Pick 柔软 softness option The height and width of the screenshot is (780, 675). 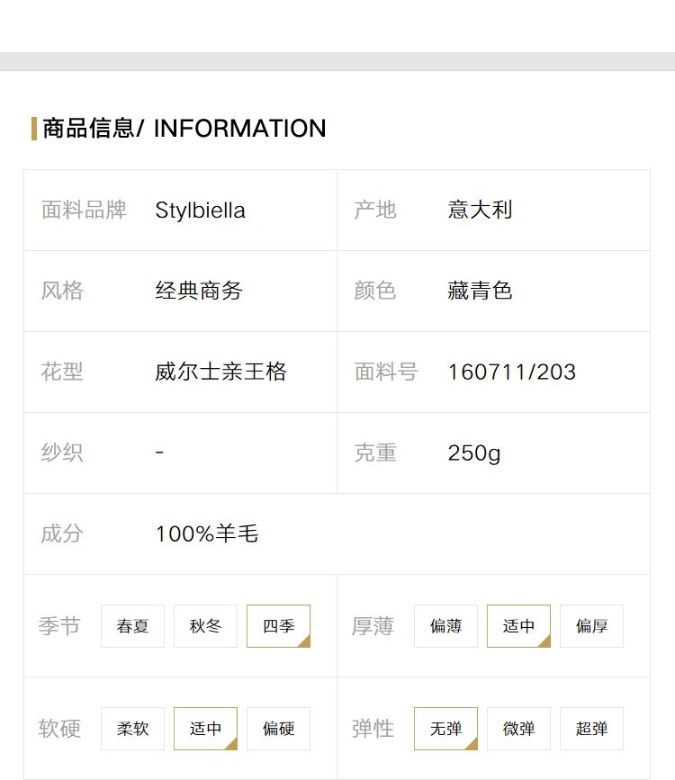pos(132,728)
